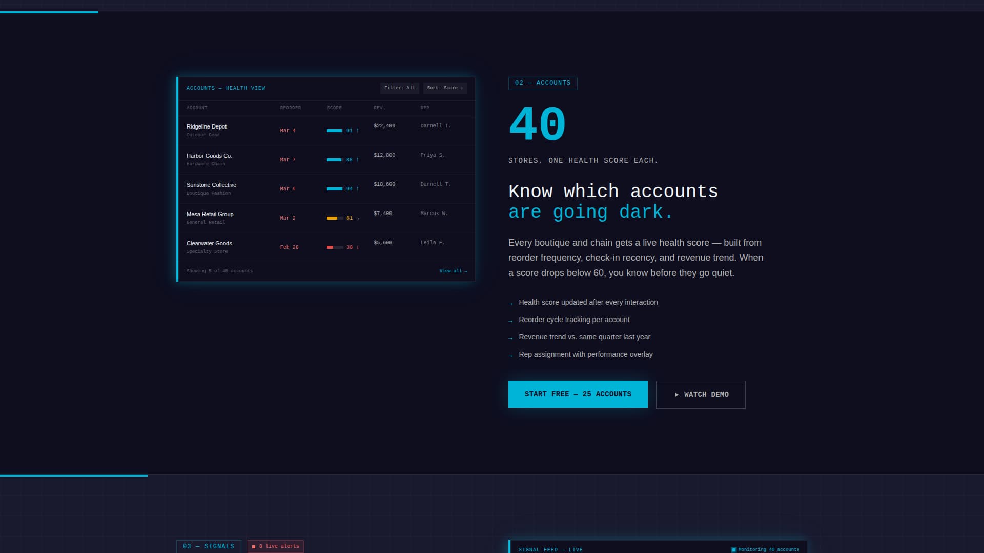
Task: Click Health score updated after every interaction
Action: pyautogui.click(x=588, y=303)
